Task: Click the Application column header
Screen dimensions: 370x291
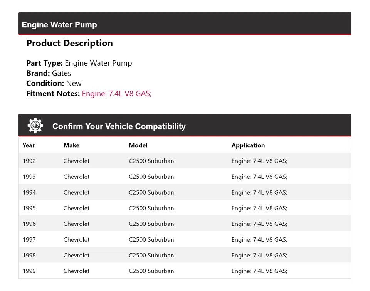Action: click(x=248, y=145)
